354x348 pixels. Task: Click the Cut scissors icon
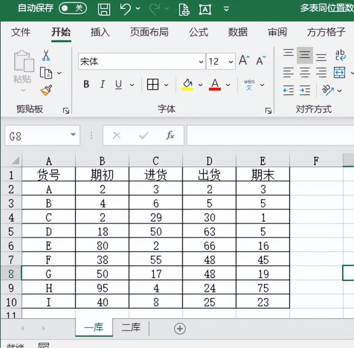46,55
